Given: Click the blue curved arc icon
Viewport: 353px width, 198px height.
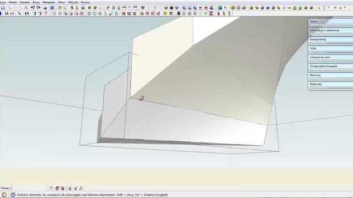Looking at the screenshot, I should click(34, 13).
